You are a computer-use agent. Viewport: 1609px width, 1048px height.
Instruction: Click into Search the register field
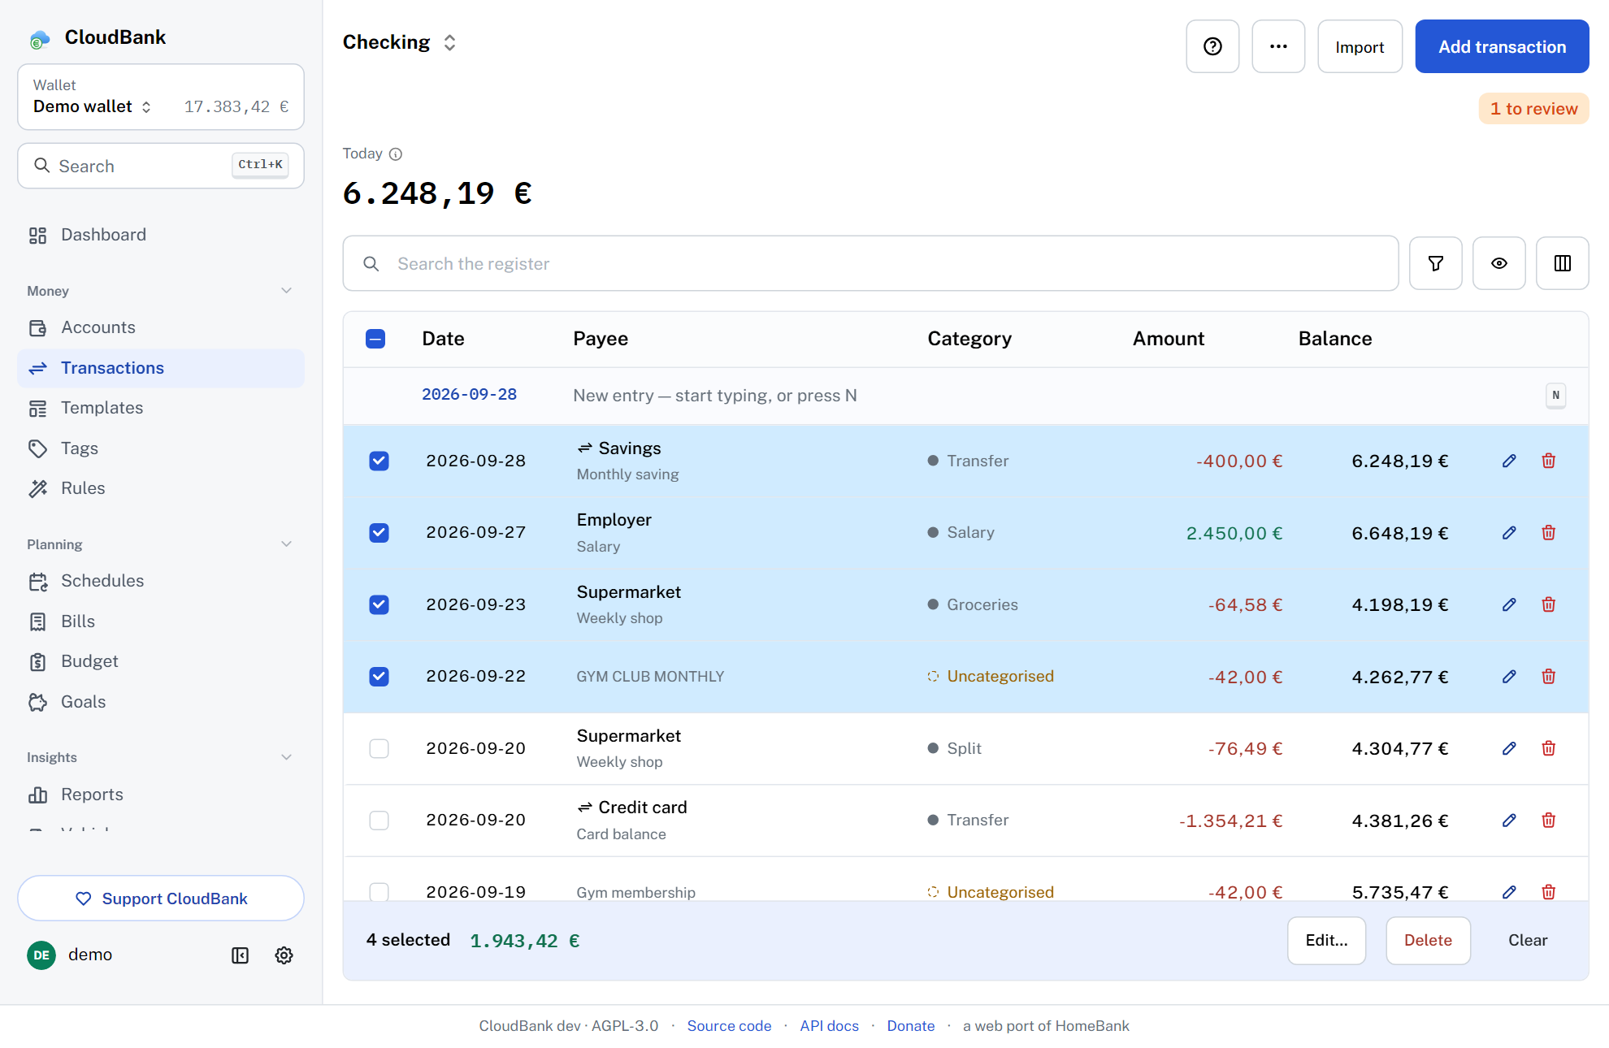coord(870,263)
